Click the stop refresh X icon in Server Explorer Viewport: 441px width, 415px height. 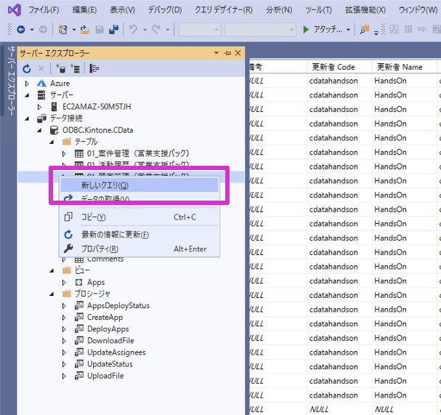coord(41,68)
